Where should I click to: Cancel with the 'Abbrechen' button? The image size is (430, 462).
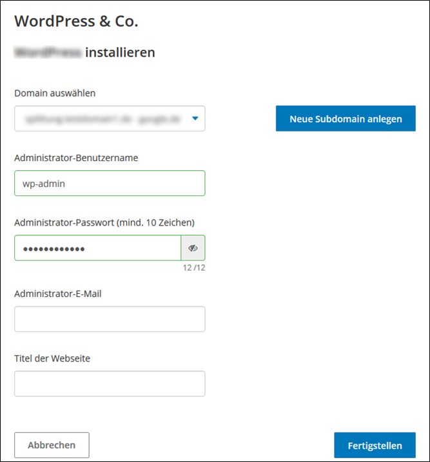click(x=52, y=445)
